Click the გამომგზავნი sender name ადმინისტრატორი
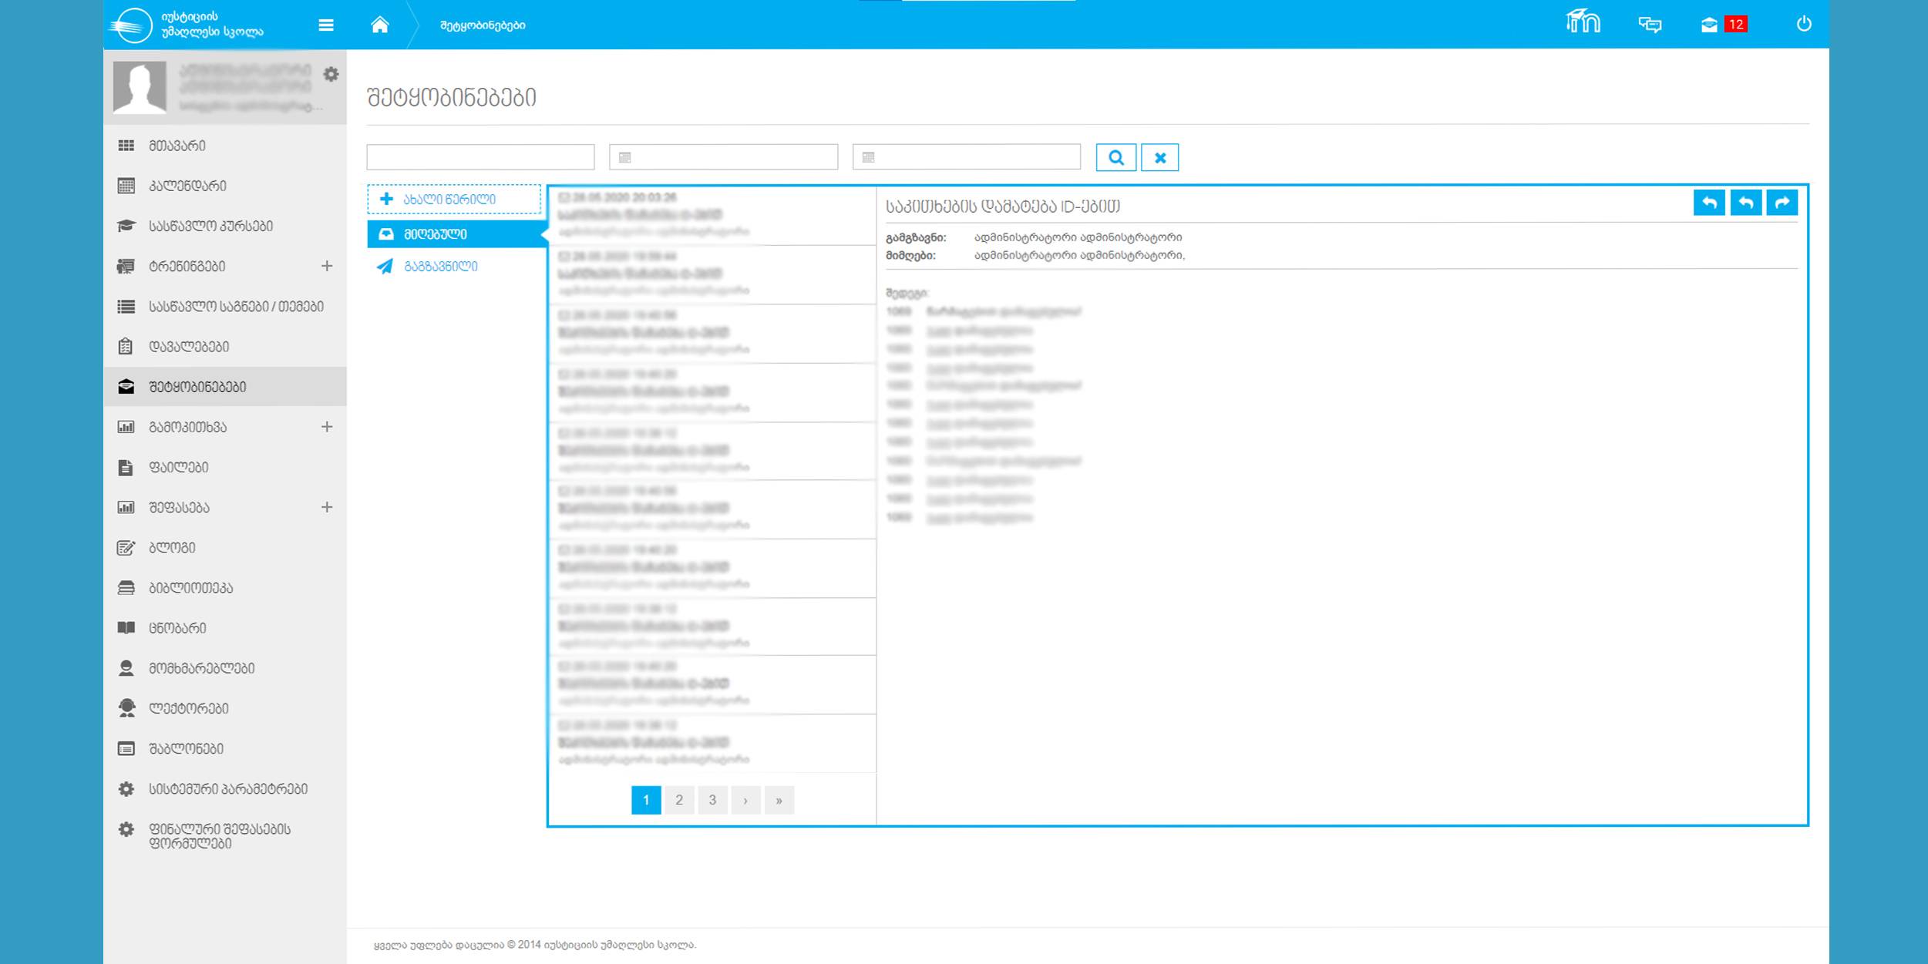The image size is (1928, 964). (1078, 237)
